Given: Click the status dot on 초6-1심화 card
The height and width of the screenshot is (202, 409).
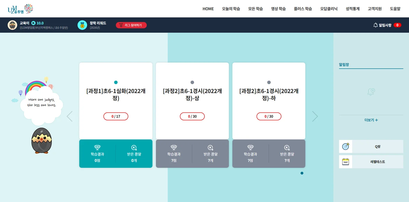Looking at the screenshot, I should pyautogui.click(x=116, y=82).
